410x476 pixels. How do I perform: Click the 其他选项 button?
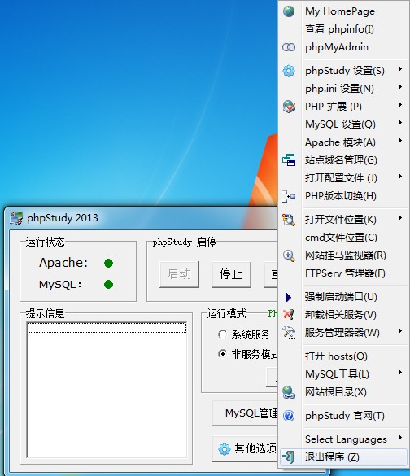click(x=245, y=449)
